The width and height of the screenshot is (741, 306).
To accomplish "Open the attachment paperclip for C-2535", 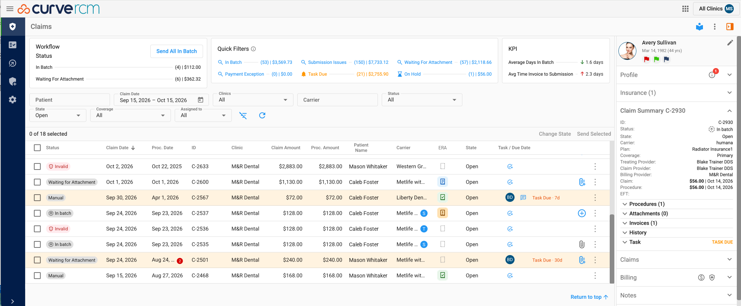I will point(582,244).
